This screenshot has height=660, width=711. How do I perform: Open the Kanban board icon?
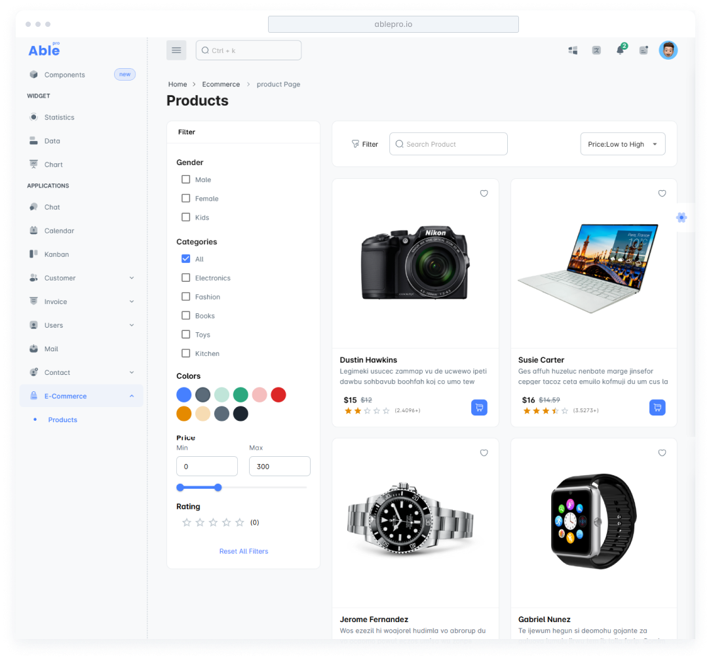33,254
